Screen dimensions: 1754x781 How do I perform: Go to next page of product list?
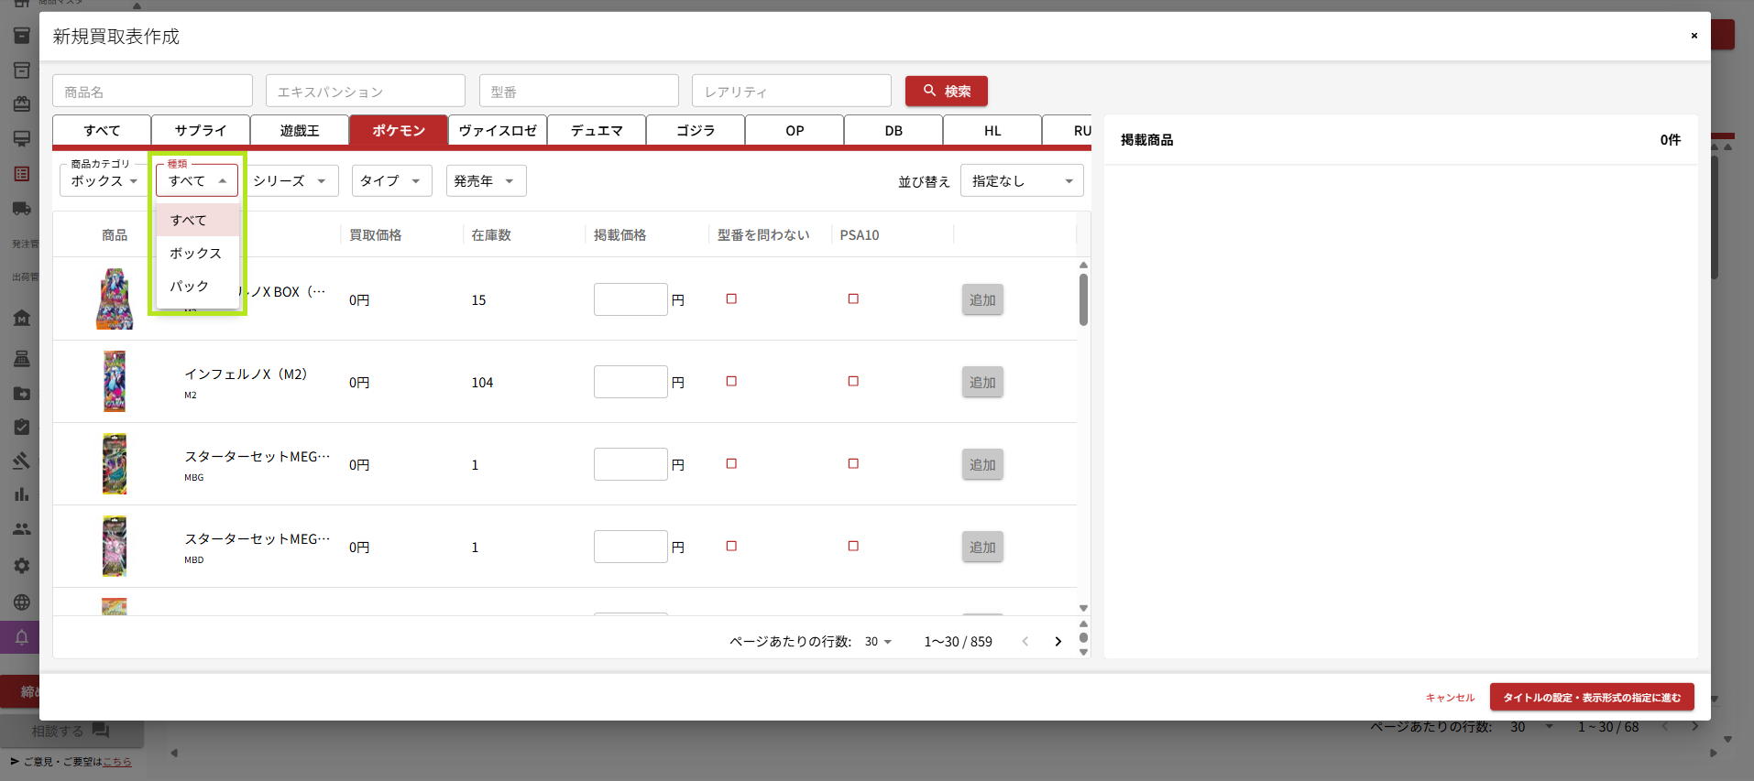(1058, 642)
